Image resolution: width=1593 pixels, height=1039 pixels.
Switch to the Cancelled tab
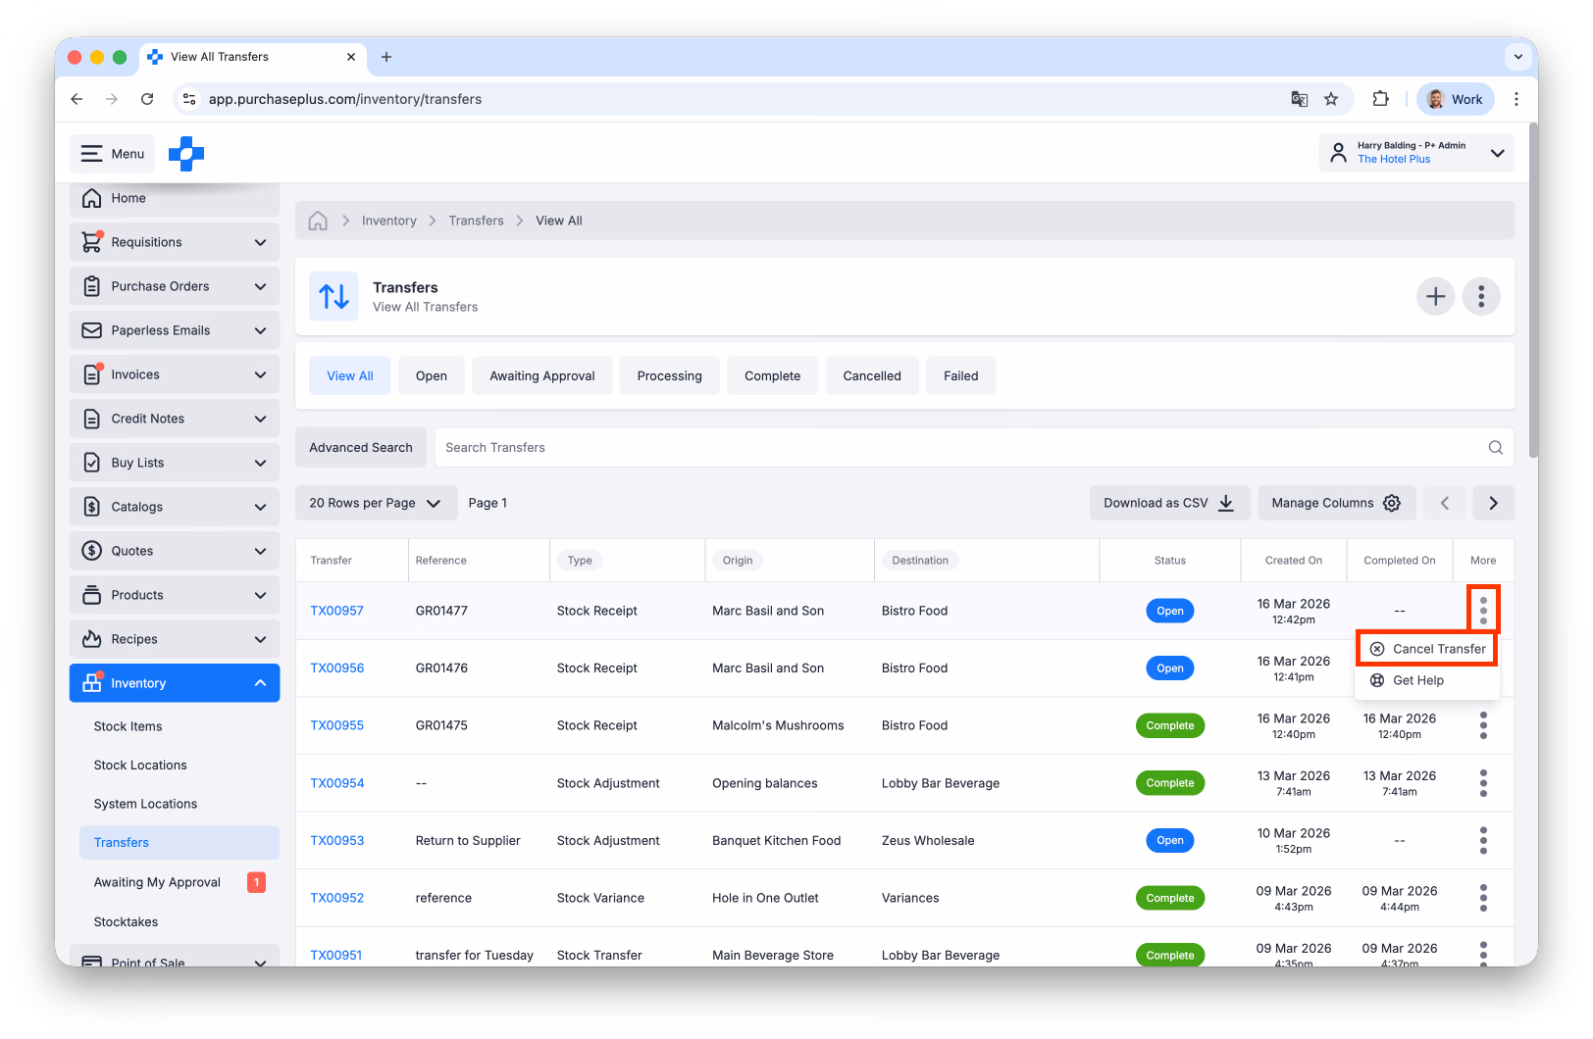point(872,376)
